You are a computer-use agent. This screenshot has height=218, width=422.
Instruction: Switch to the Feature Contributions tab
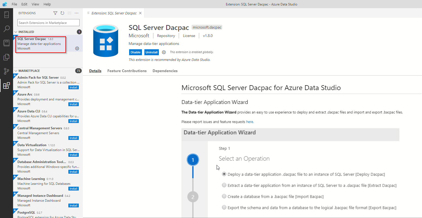(x=127, y=71)
